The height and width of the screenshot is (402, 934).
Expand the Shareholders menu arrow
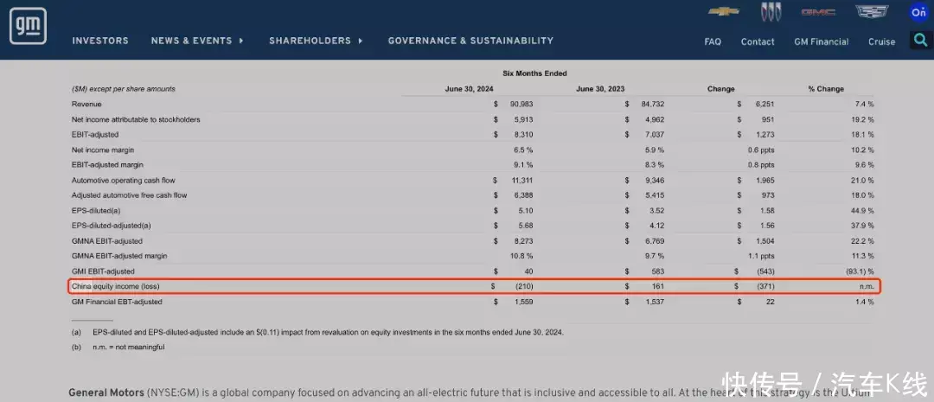(360, 41)
